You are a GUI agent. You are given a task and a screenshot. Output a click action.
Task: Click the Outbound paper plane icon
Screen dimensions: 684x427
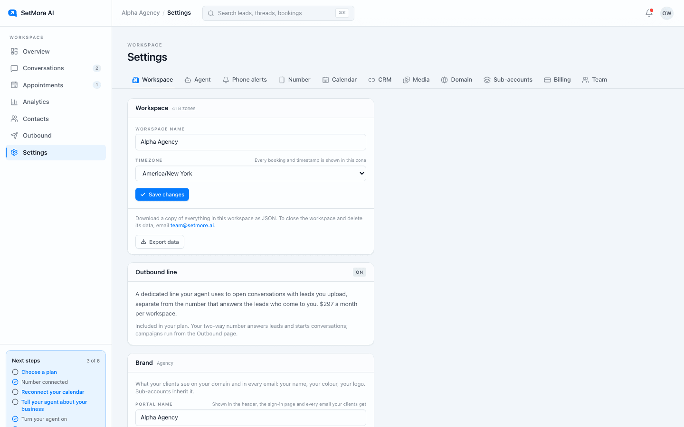click(14, 136)
